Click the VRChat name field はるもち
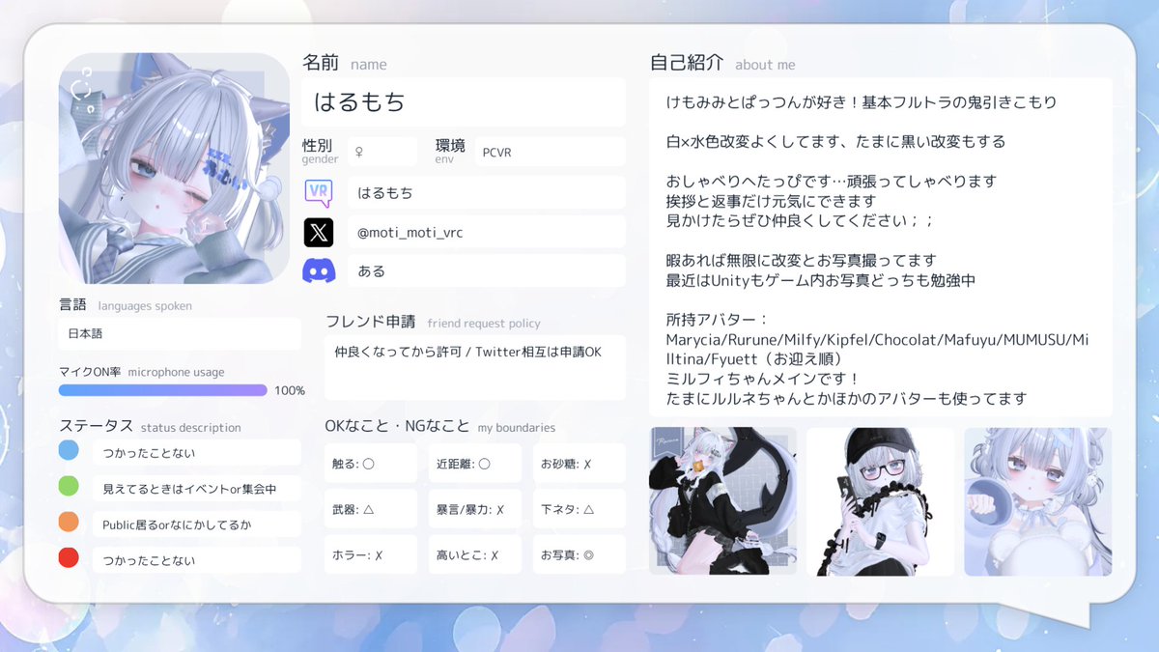Screen dimensions: 1159x652 coord(487,193)
